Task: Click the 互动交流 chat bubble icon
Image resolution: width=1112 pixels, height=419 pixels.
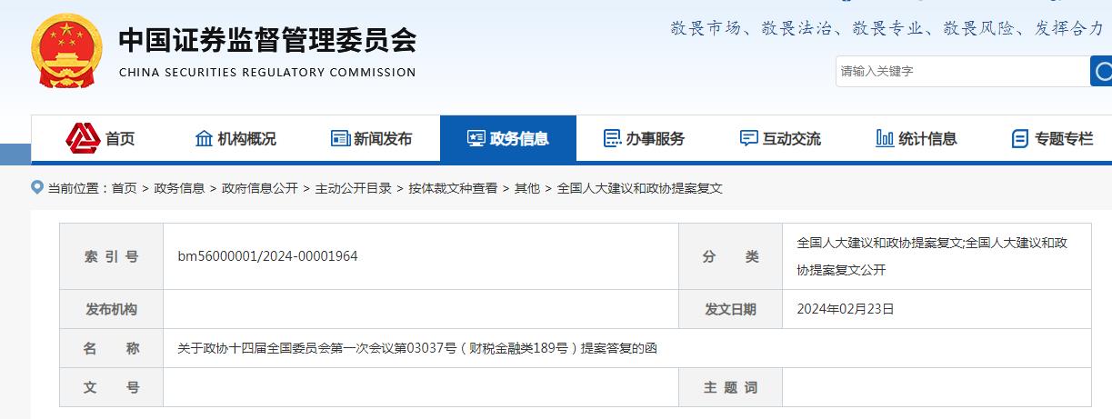Action: pyautogui.click(x=748, y=139)
